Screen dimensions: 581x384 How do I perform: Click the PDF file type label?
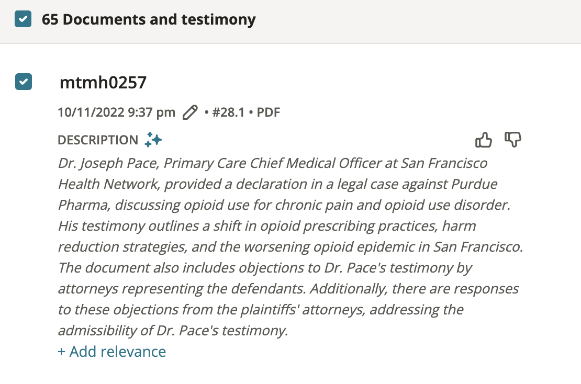[x=269, y=112]
